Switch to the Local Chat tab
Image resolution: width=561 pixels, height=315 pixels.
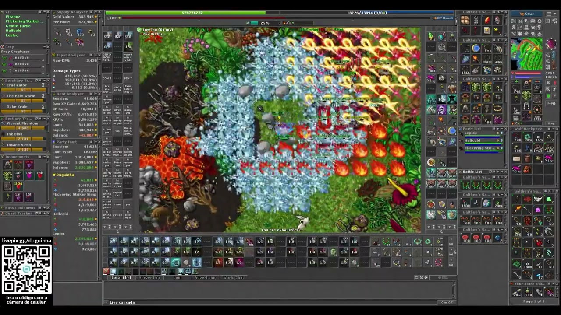coord(121,277)
